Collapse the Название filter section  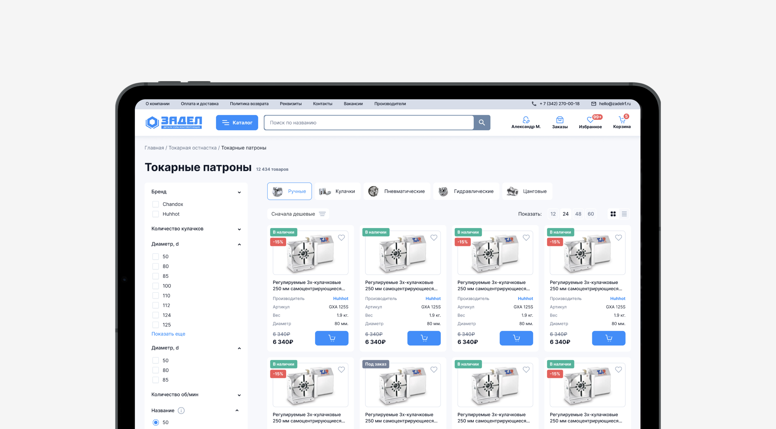point(237,410)
